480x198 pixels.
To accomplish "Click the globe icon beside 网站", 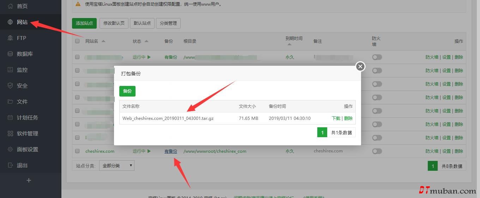I will point(10,22).
